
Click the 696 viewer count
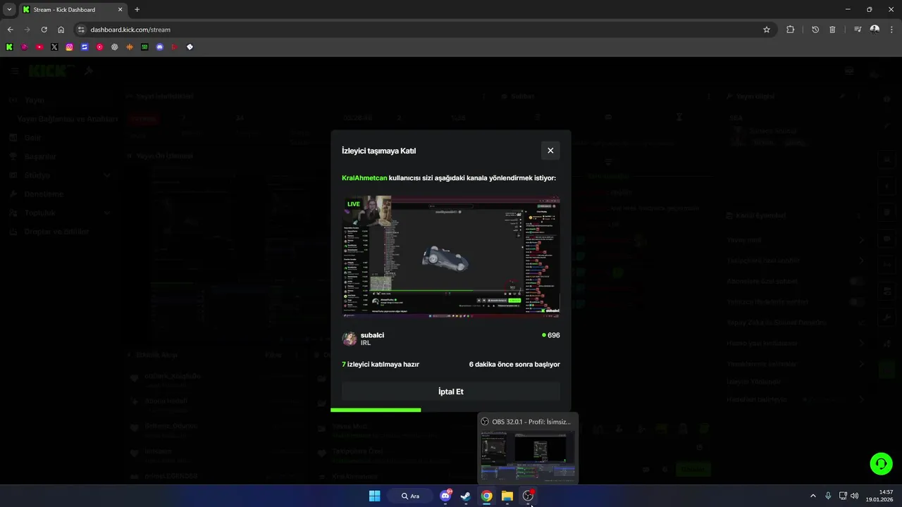[x=551, y=335]
